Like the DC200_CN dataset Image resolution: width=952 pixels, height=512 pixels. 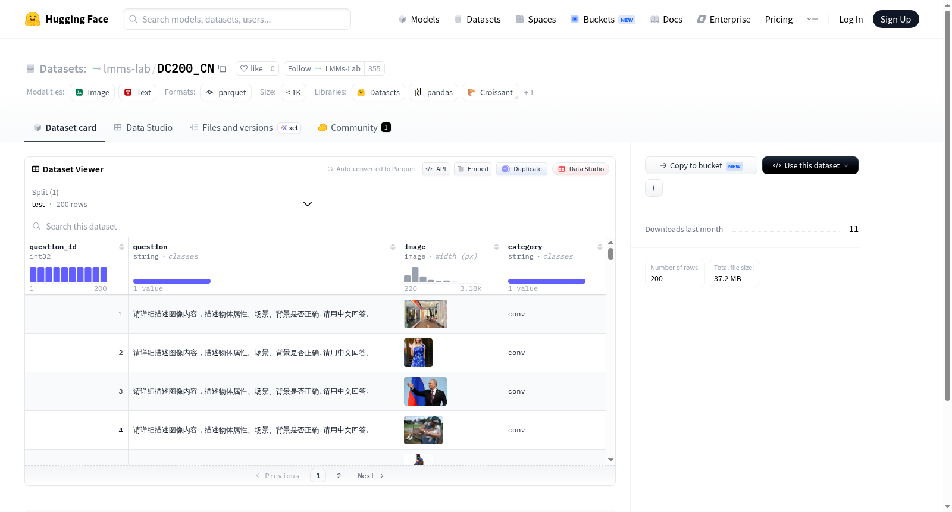(251, 68)
